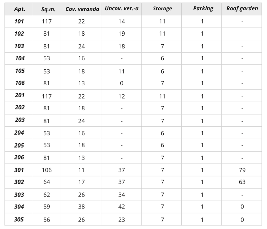Image resolution: width=267 pixels, height=229 pixels.
Task: Select the roof garden value 63
Action: click(x=242, y=182)
